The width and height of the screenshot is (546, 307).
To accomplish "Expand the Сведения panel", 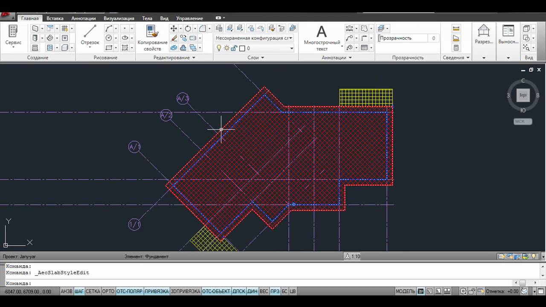I will click(456, 58).
